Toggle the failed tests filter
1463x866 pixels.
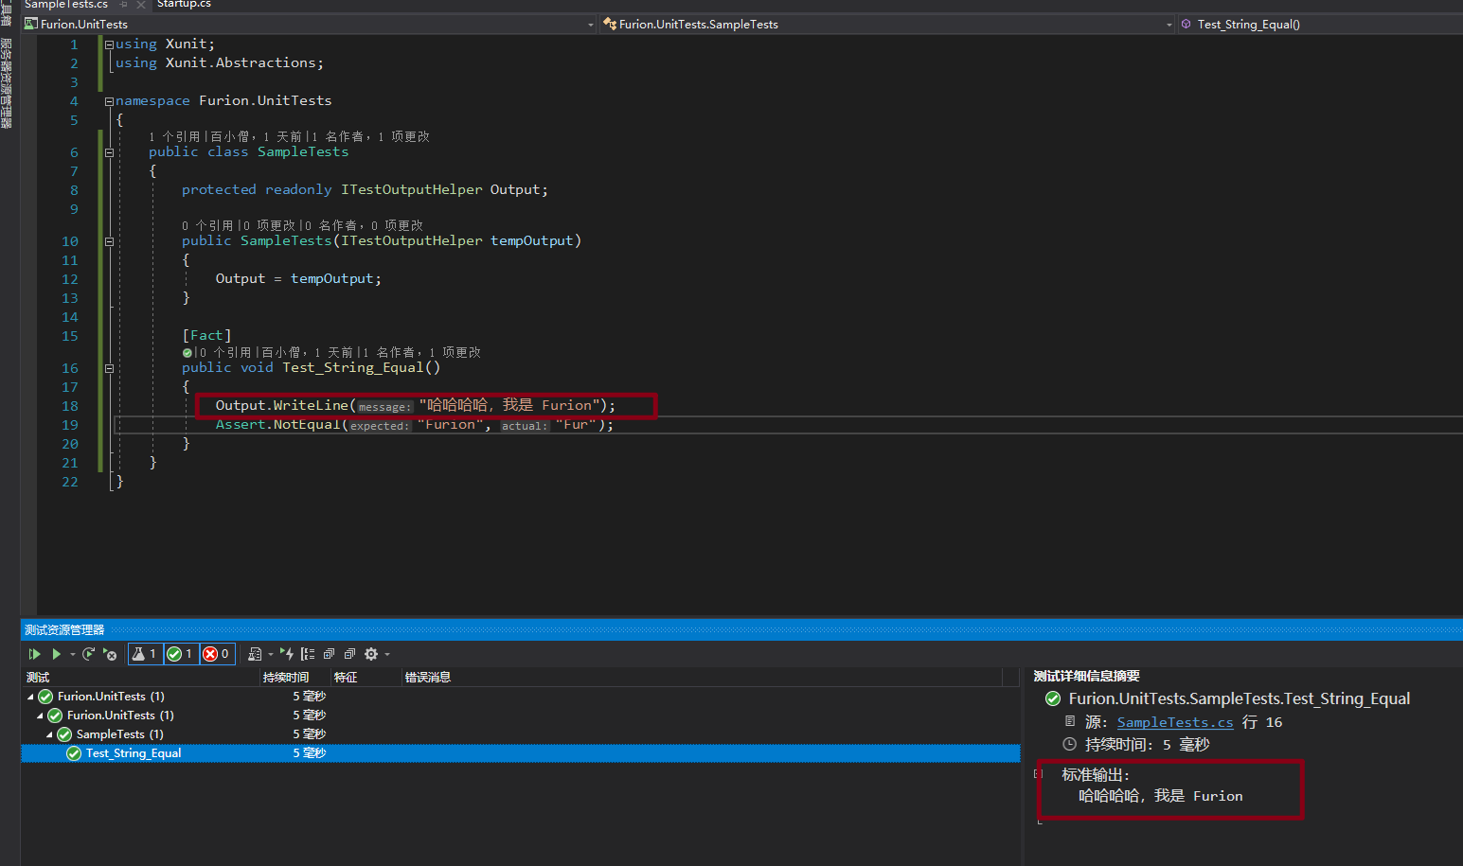217,654
